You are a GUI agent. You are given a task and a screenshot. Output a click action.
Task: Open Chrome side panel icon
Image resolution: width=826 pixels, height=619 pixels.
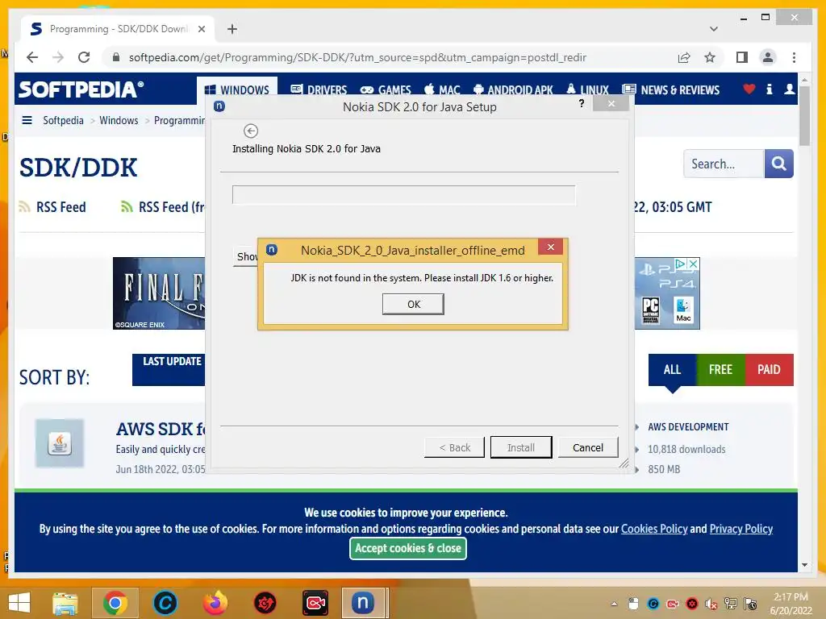[742, 57]
